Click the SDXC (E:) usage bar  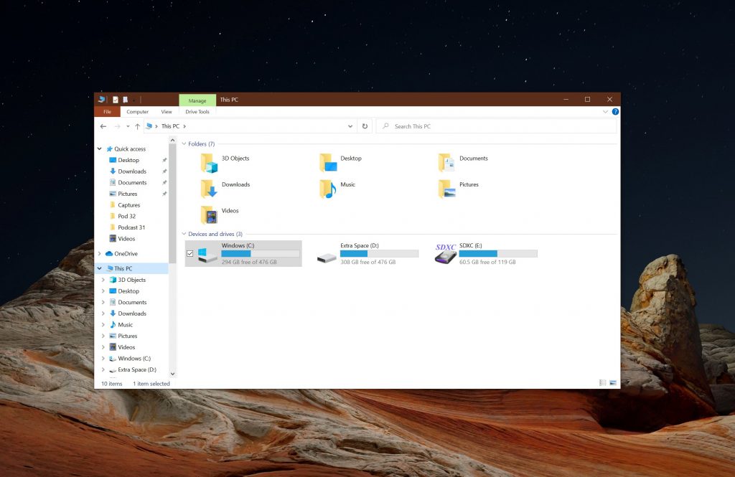click(498, 253)
